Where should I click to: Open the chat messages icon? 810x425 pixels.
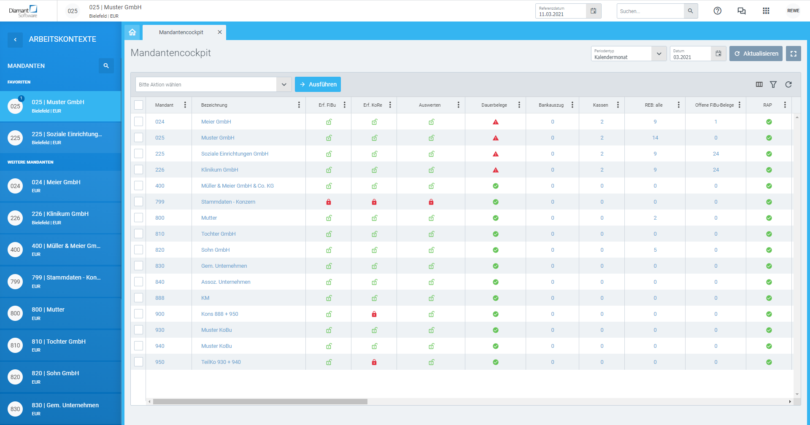click(741, 11)
